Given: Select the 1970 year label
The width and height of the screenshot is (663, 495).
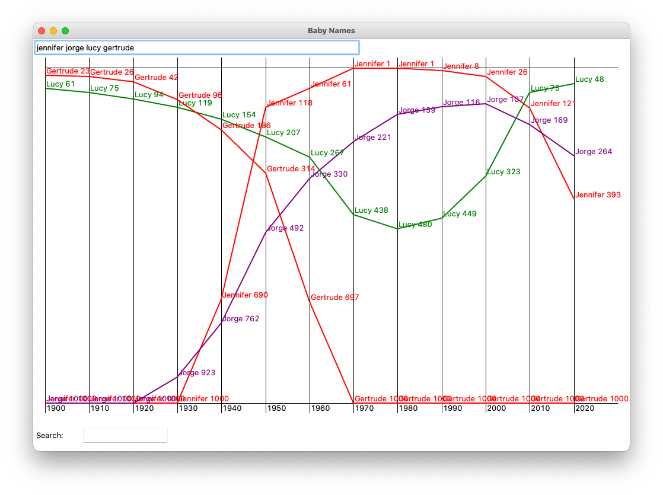Looking at the screenshot, I should [x=364, y=408].
